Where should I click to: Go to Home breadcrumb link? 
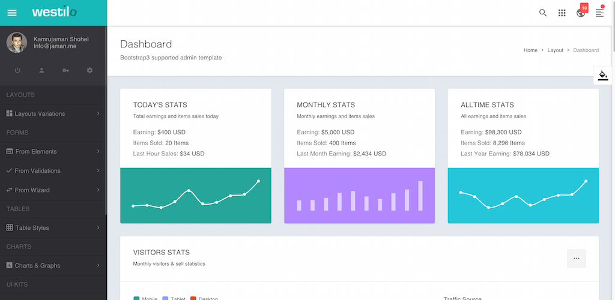pyautogui.click(x=530, y=50)
